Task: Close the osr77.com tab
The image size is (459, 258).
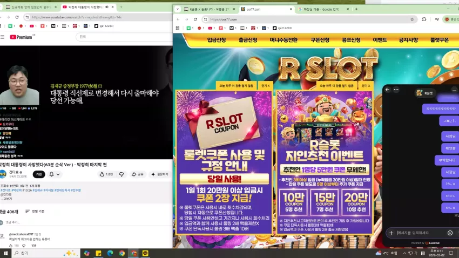Action: point(291,9)
